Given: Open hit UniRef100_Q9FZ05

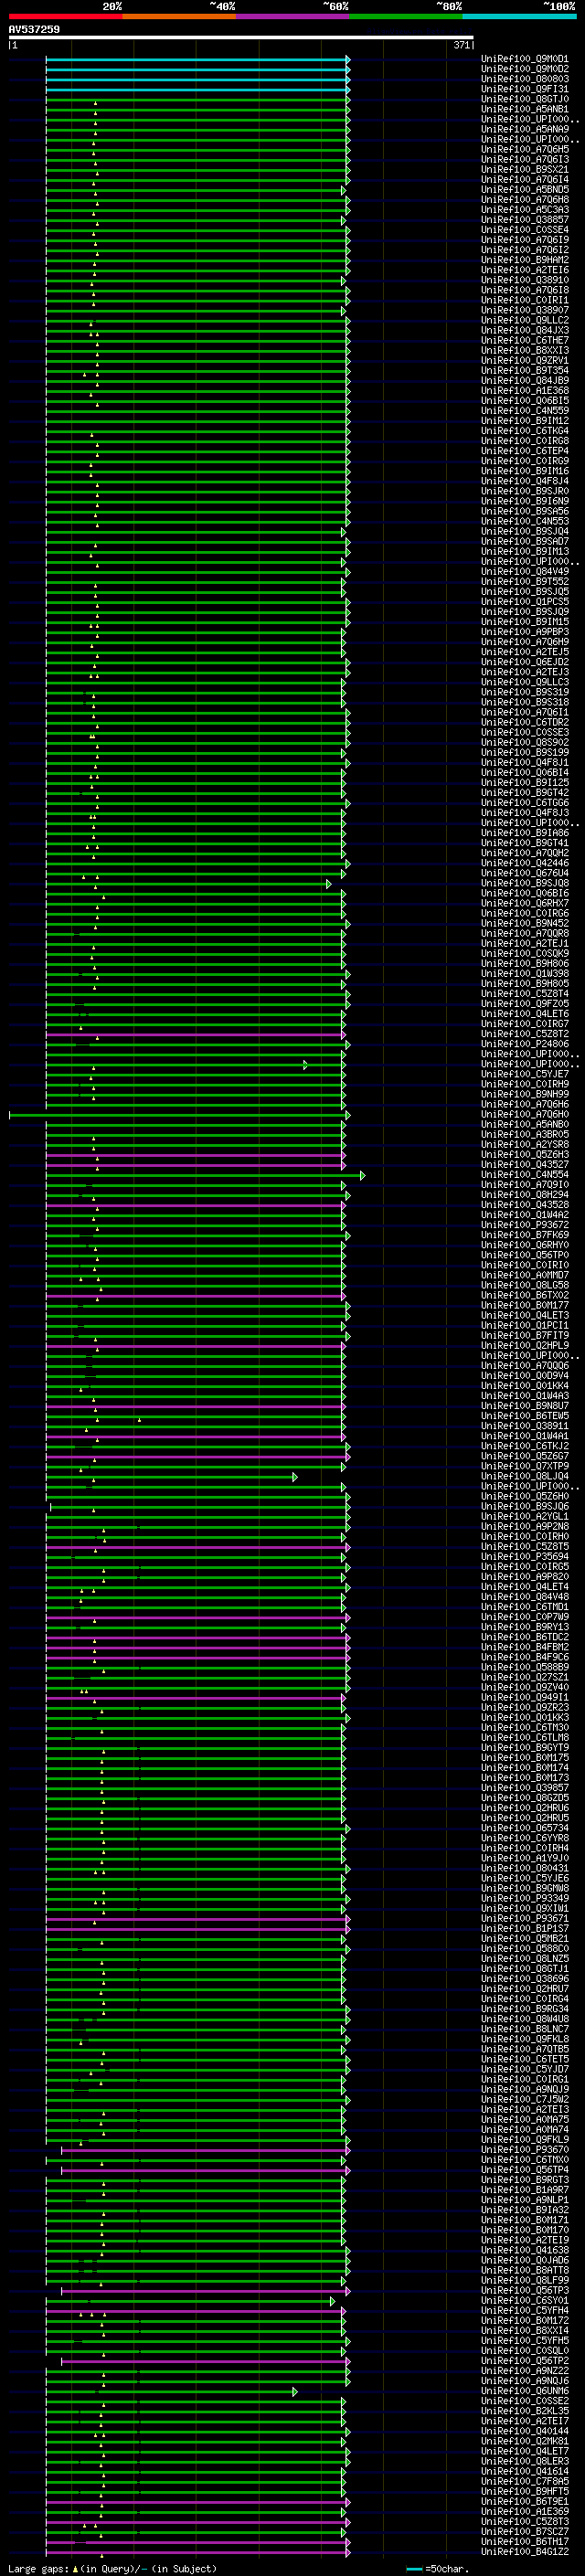Looking at the screenshot, I should [x=525, y=1003].
